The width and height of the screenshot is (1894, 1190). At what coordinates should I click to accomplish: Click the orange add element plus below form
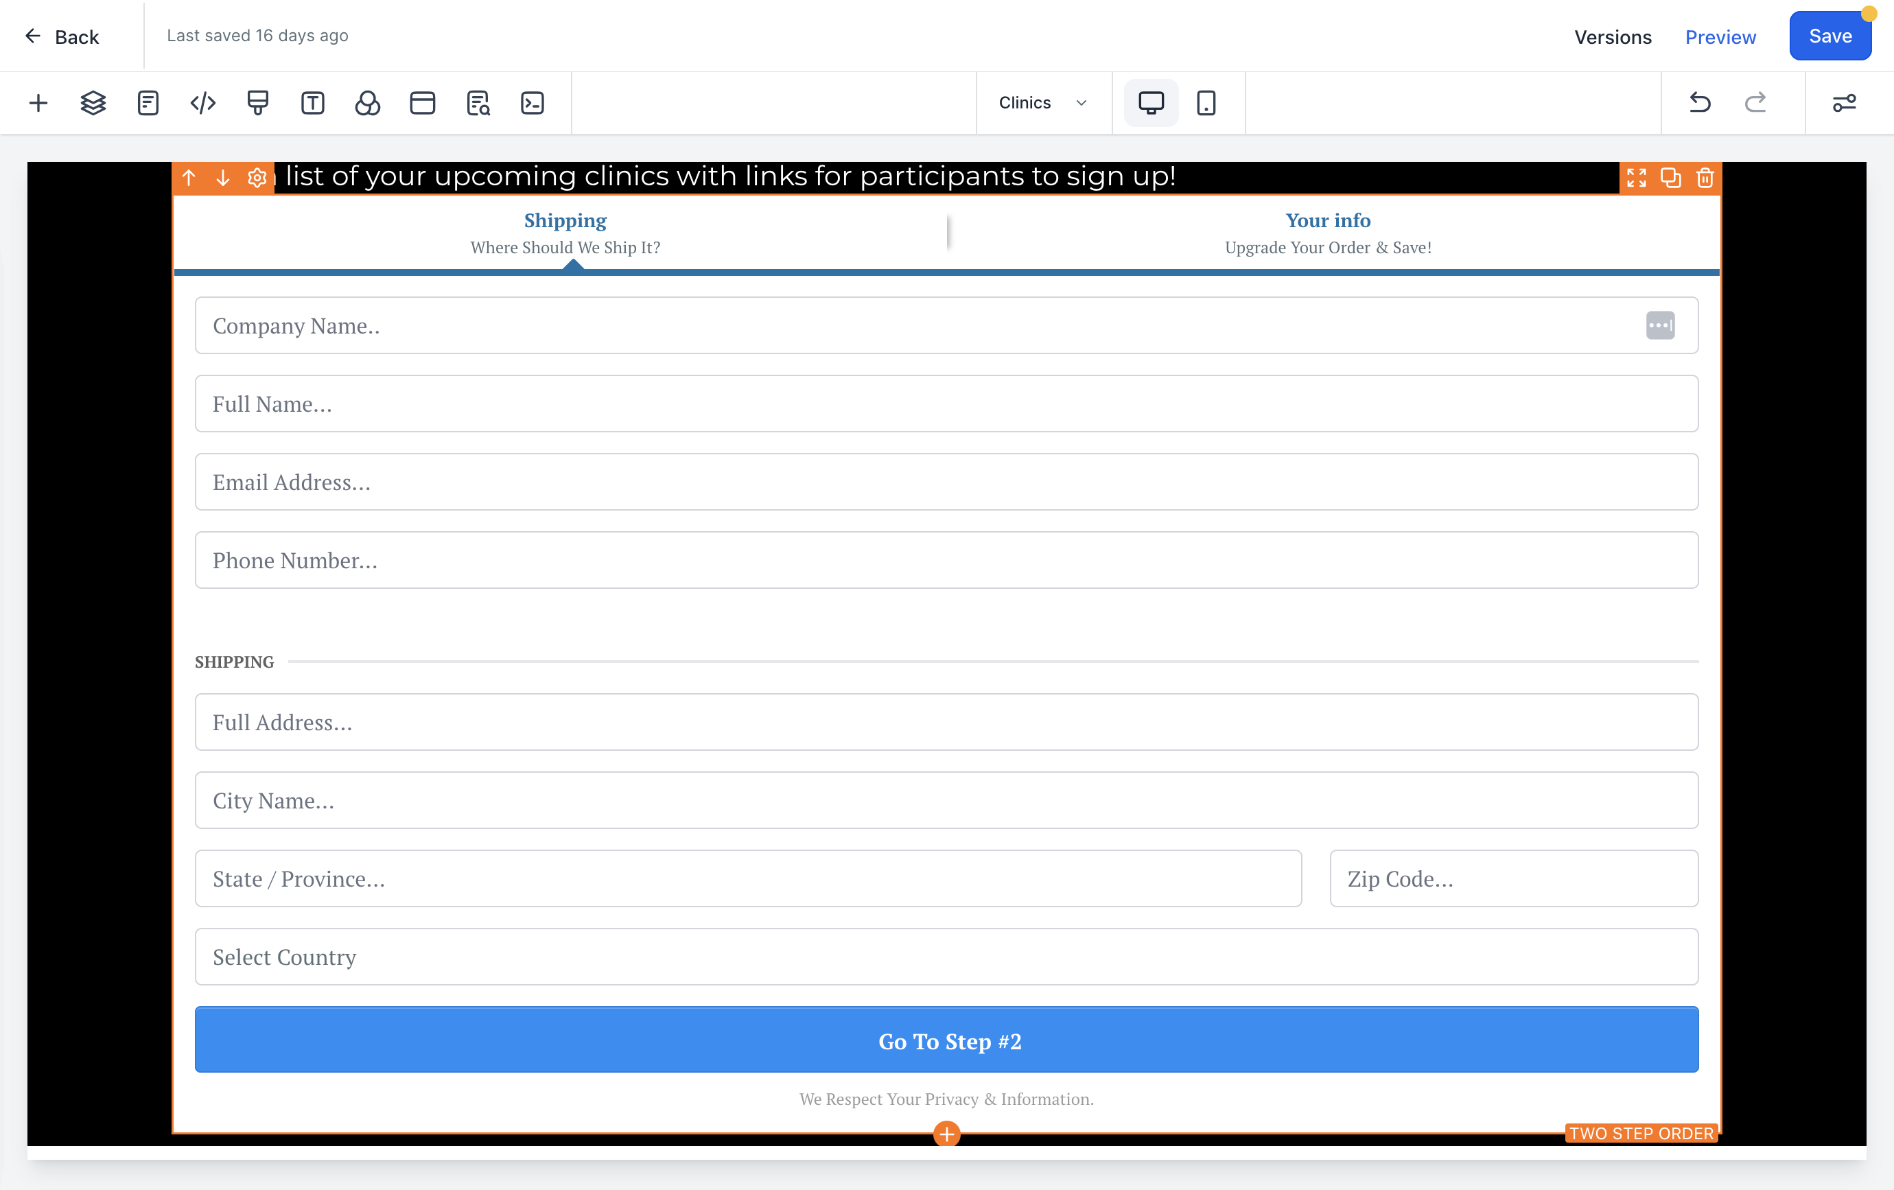tap(946, 1134)
